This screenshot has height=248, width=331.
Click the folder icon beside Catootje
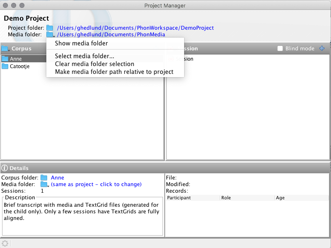5,66
